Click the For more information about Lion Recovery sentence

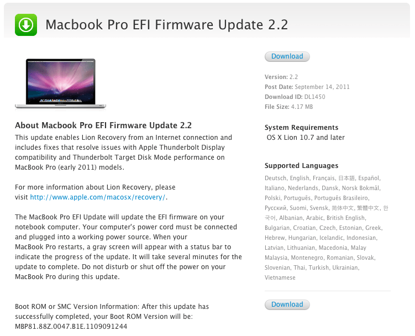(x=95, y=192)
